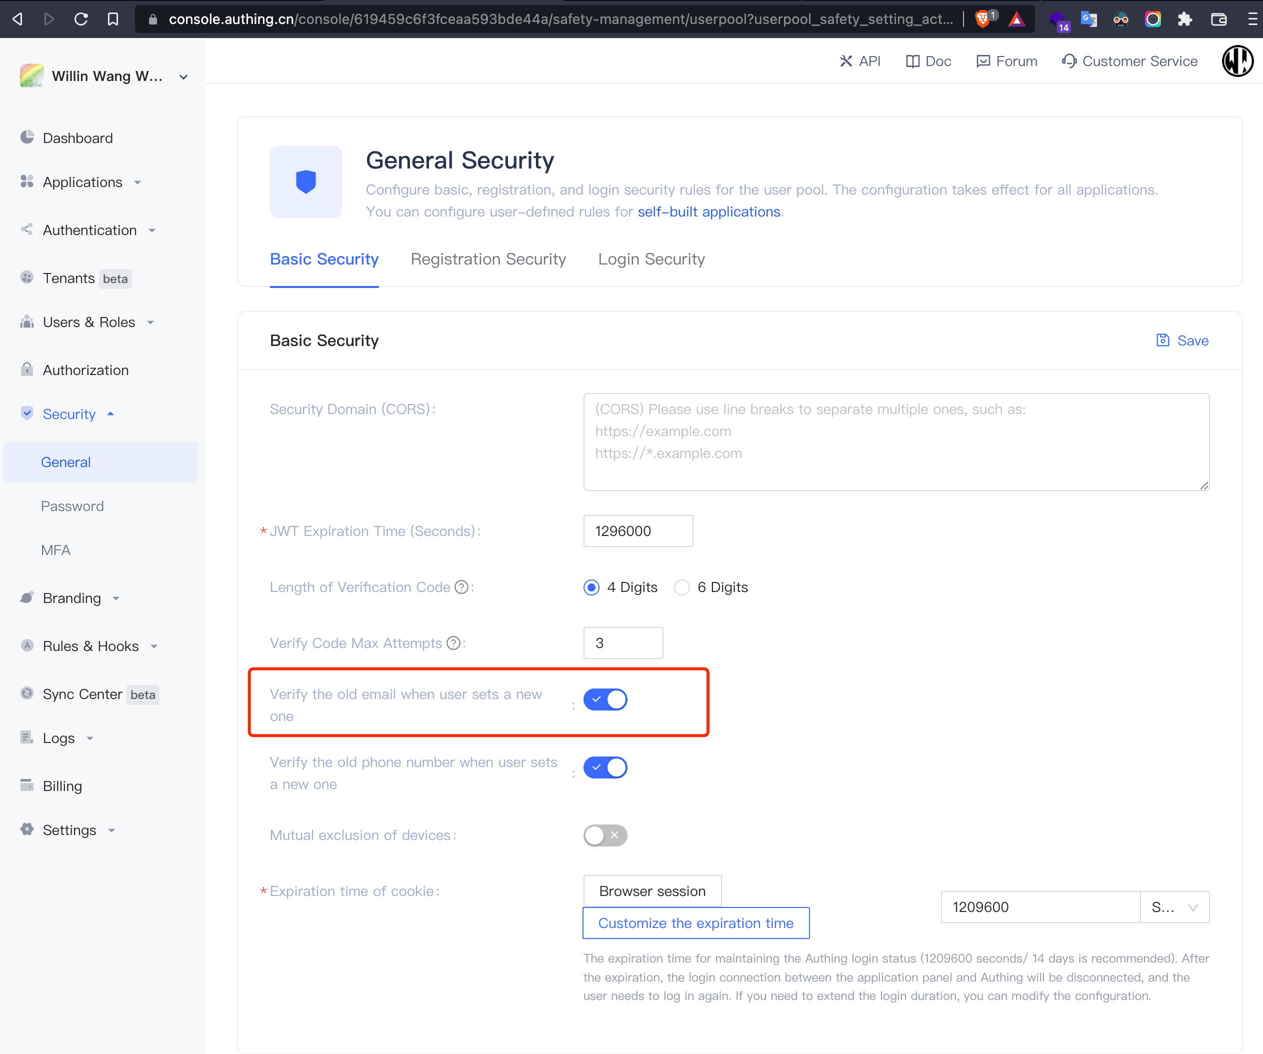Image resolution: width=1263 pixels, height=1054 pixels.
Task: Click the user avatar in top right
Action: click(x=1236, y=61)
